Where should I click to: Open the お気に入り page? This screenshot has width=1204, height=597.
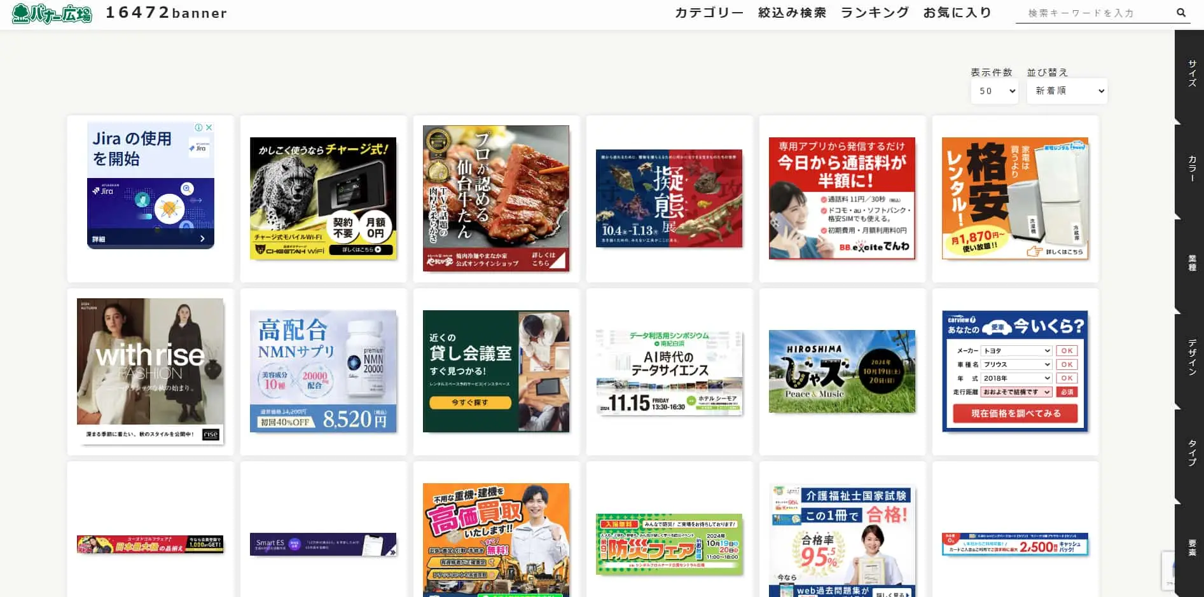point(958,13)
